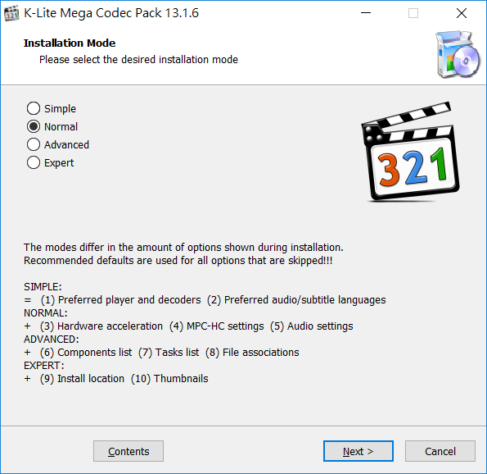The width and height of the screenshot is (487, 474).
Task: Choose the Advanced installation mode
Action: coord(58,144)
